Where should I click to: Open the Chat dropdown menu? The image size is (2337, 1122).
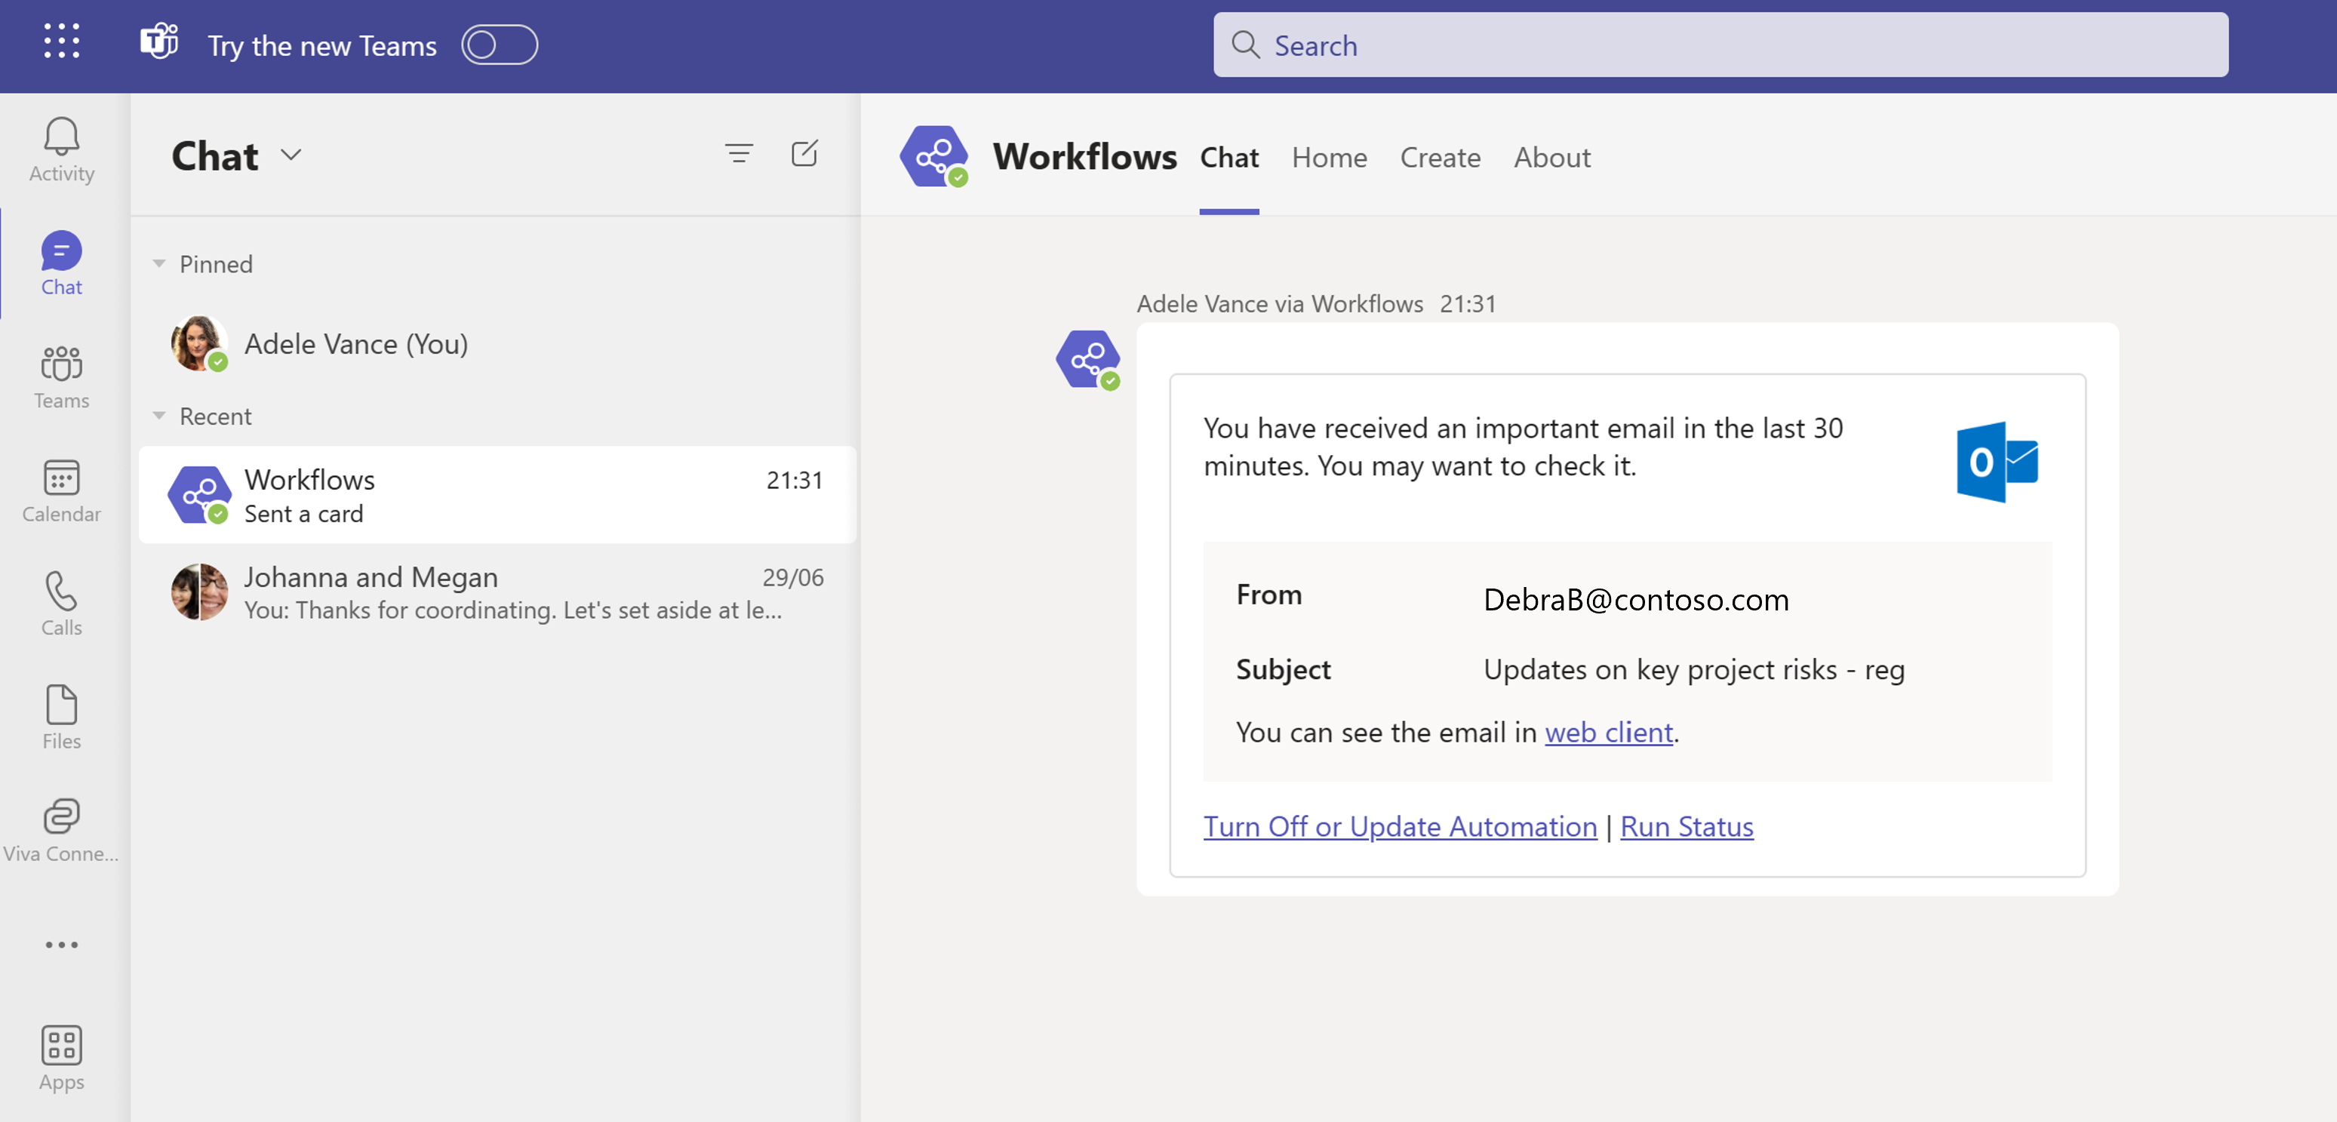tap(291, 155)
